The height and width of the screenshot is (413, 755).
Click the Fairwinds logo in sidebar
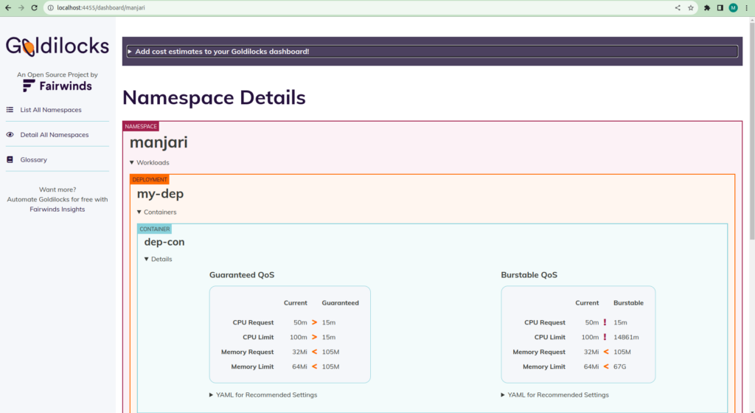pos(57,86)
